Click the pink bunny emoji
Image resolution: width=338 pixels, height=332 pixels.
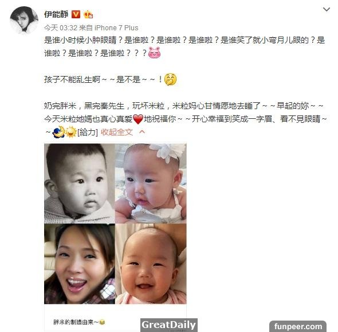[x=154, y=53]
